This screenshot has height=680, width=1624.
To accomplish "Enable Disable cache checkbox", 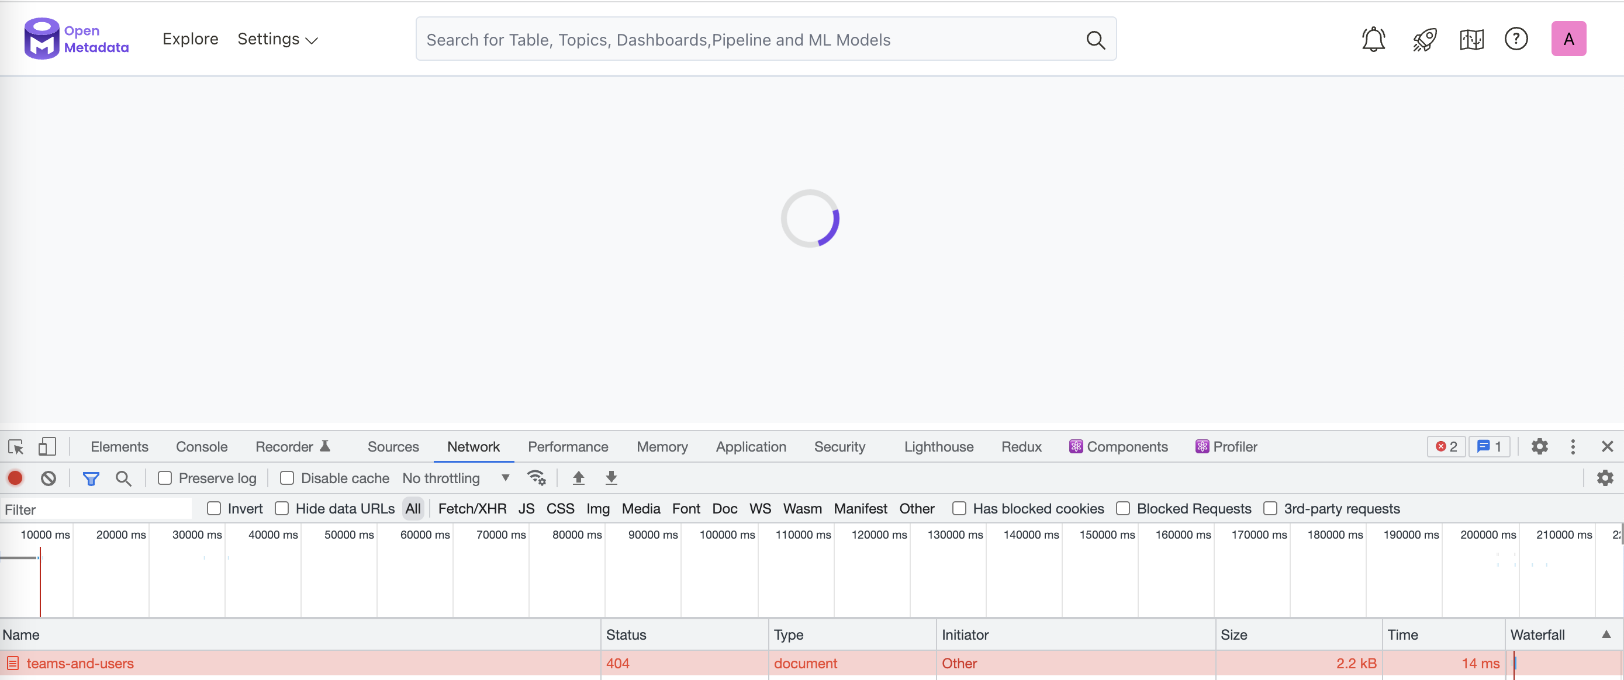I will (x=287, y=478).
